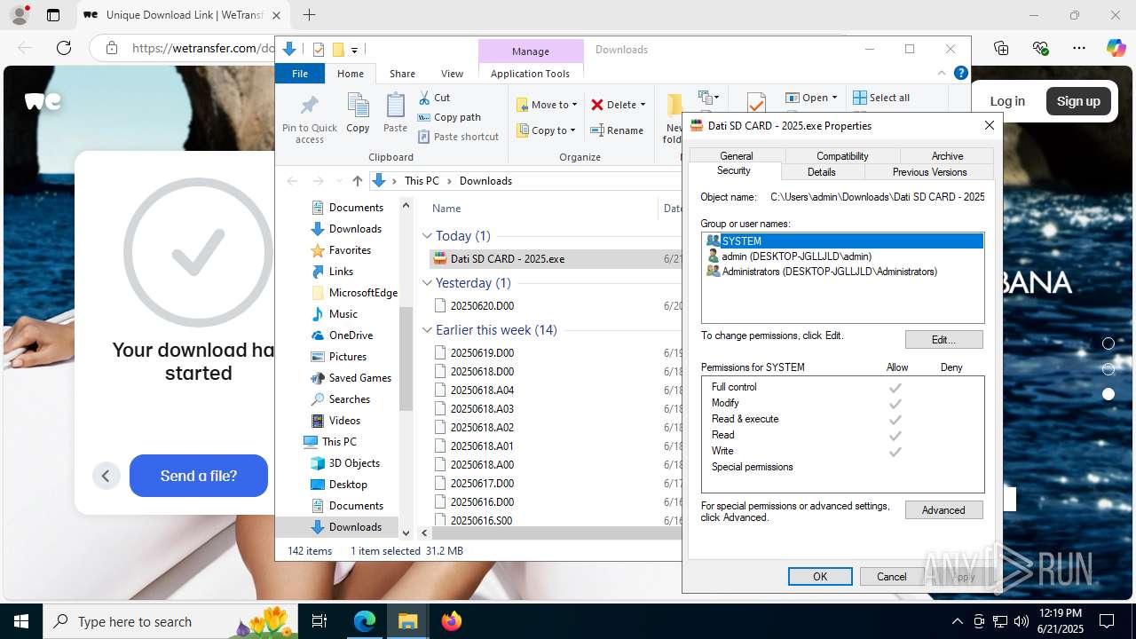This screenshot has height=639, width=1136.
Task: Open Edge settings and more menu
Action: coord(1079,48)
